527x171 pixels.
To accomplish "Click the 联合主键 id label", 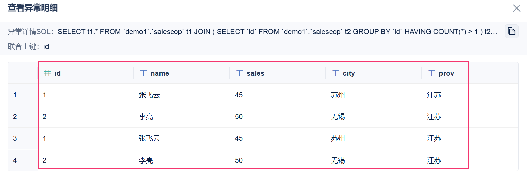I will click(x=29, y=46).
